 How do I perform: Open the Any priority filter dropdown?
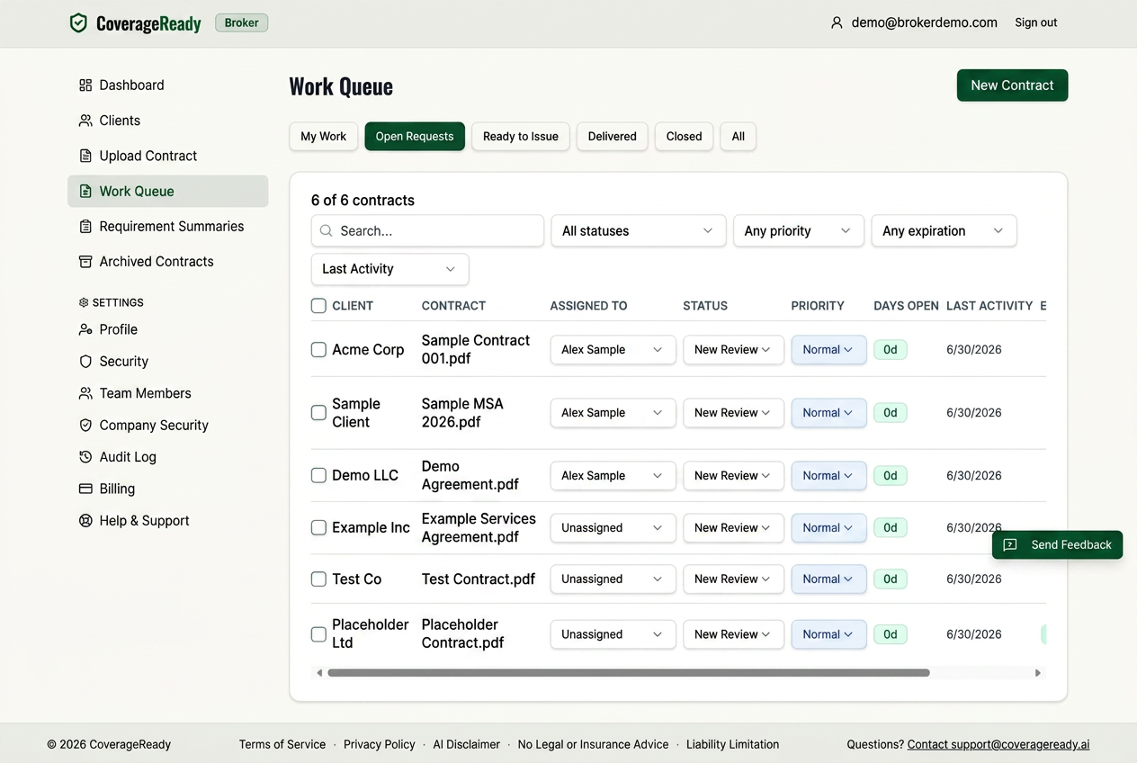[799, 231]
